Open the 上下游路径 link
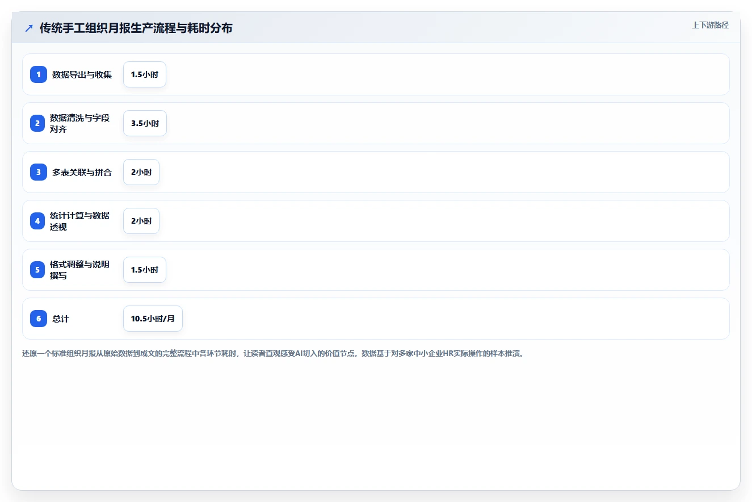Screen dimensions: 752x502 tap(710, 25)
